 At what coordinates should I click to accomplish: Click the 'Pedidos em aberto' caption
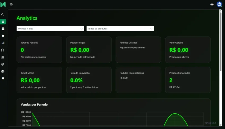pyautogui.click(x=179, y=57)
